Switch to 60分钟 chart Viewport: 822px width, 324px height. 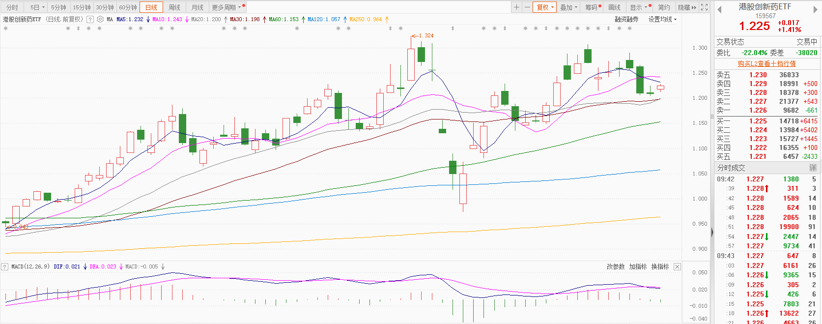pos(128,7)
